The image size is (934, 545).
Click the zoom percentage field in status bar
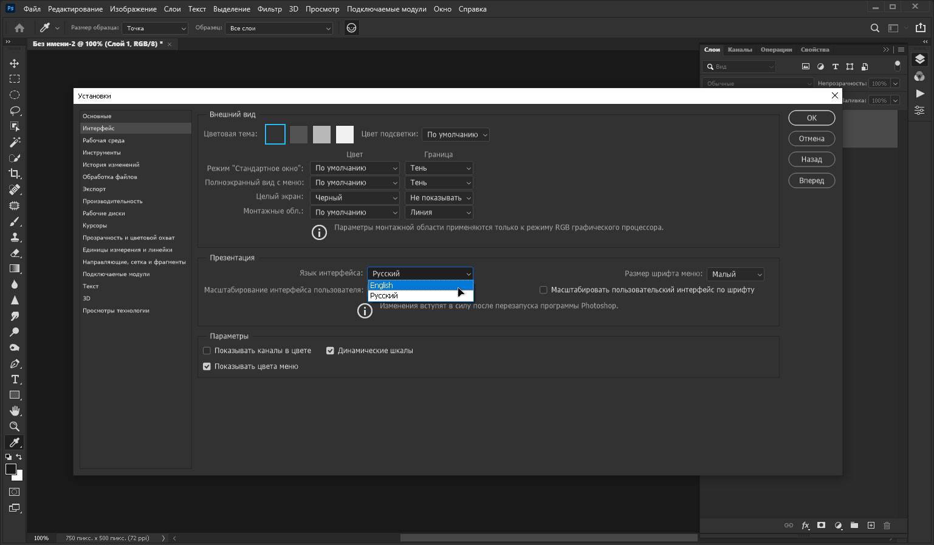point(41,538)
